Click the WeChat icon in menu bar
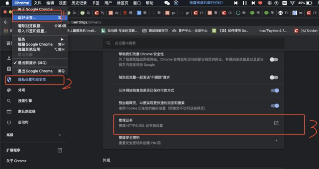Image resolution: width=319 pixels, height=169 pixels. (167, 3)
